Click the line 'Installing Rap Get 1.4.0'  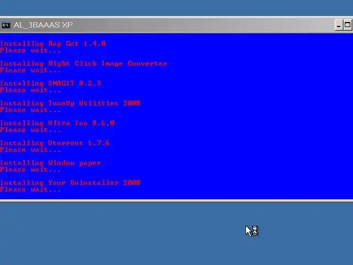tap(53, 44)
